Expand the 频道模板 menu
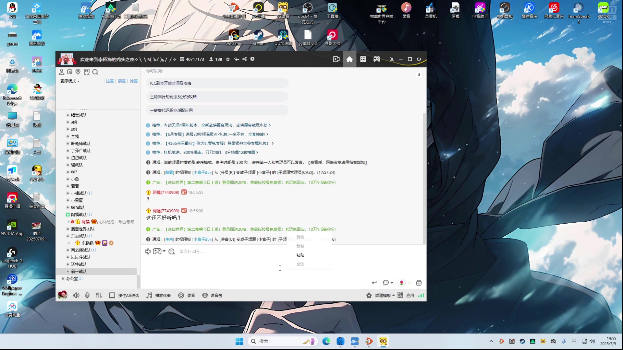623x350 pixels. coord(381,296)
